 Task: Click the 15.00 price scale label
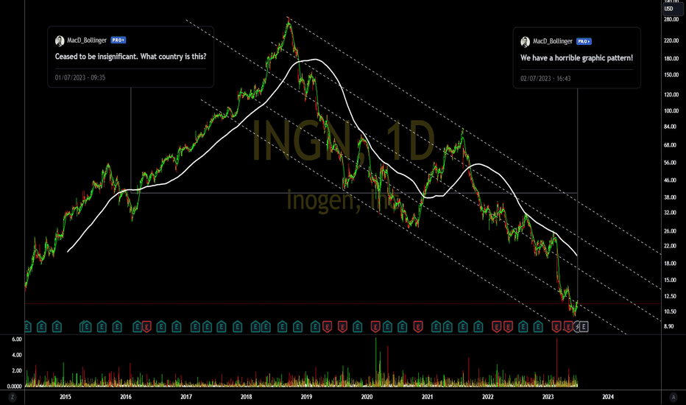[x=670, y=281]
